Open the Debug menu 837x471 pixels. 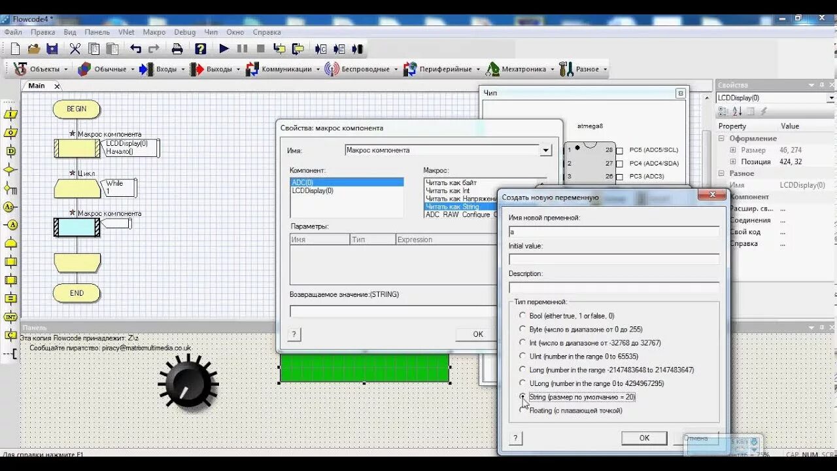(x=185, y=32)
